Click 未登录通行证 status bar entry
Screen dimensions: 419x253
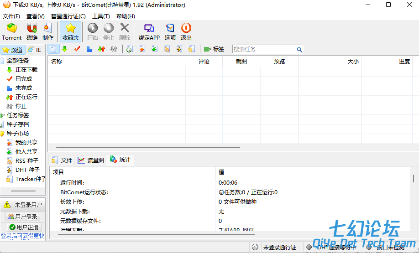coord(280,248)
